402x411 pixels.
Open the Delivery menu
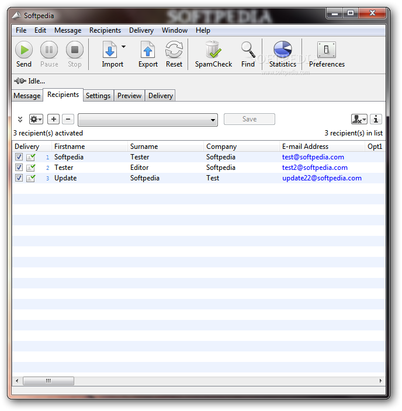tap(141, 30)
